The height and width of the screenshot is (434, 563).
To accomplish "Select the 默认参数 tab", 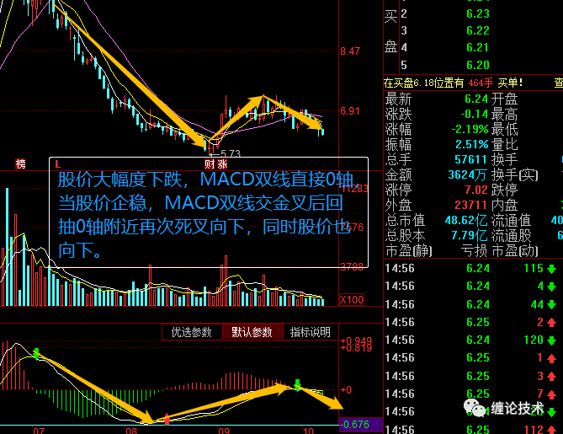I will tap(252, 332).
